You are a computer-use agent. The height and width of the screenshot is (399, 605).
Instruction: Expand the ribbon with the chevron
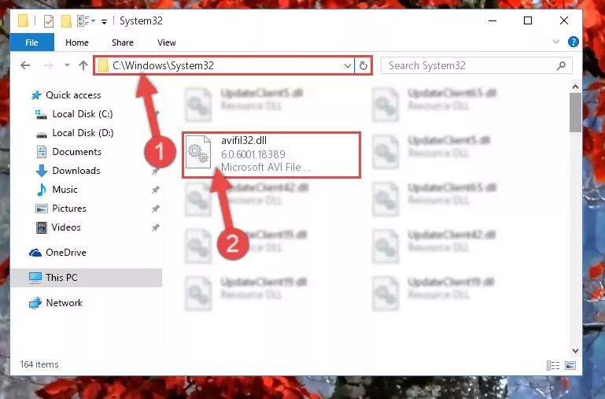tap(556, 42)
